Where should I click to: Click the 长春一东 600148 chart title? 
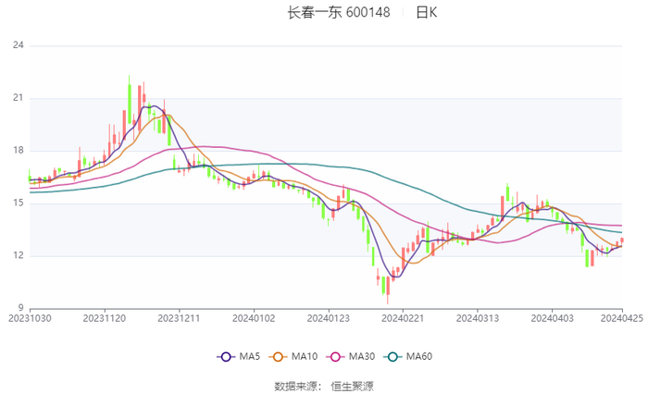point(339,13)
